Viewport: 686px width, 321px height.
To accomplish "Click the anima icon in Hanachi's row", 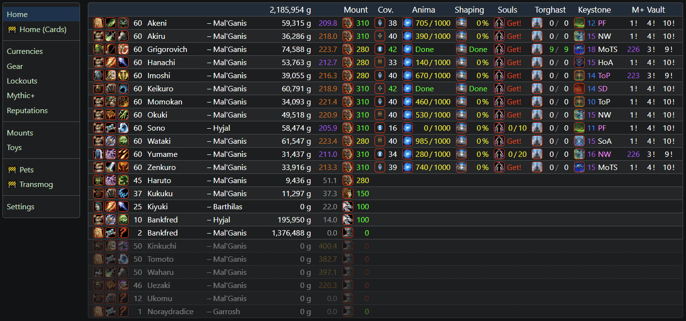I will 407,62.
